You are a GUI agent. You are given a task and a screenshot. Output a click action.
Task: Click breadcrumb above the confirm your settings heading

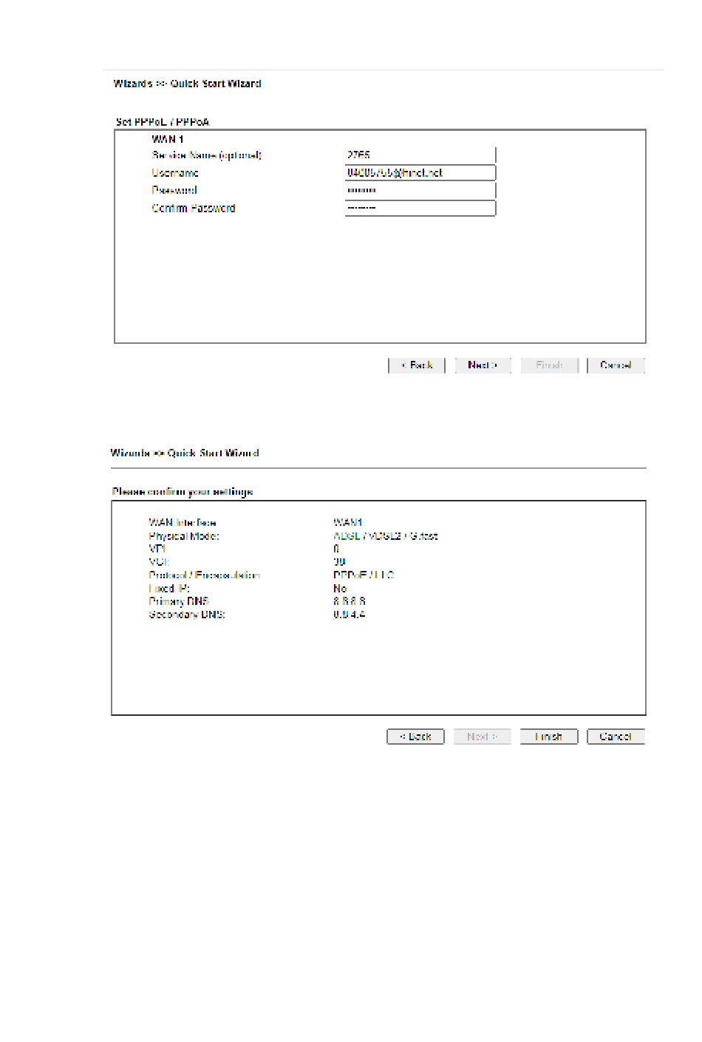pos(185,453)
